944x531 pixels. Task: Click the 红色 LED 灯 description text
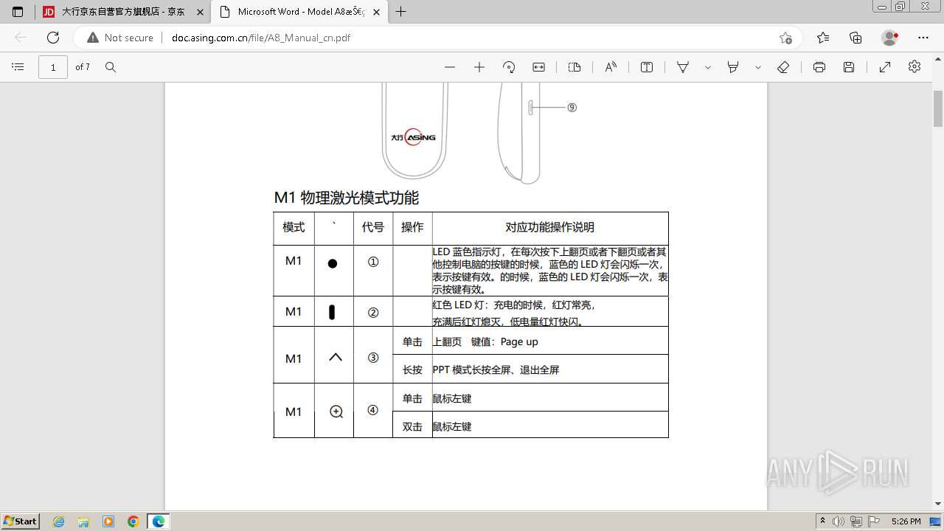pos(513,313)
